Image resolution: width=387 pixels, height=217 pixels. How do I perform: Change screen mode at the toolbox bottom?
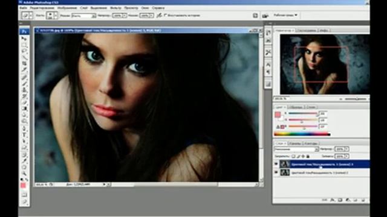point(24,202)
